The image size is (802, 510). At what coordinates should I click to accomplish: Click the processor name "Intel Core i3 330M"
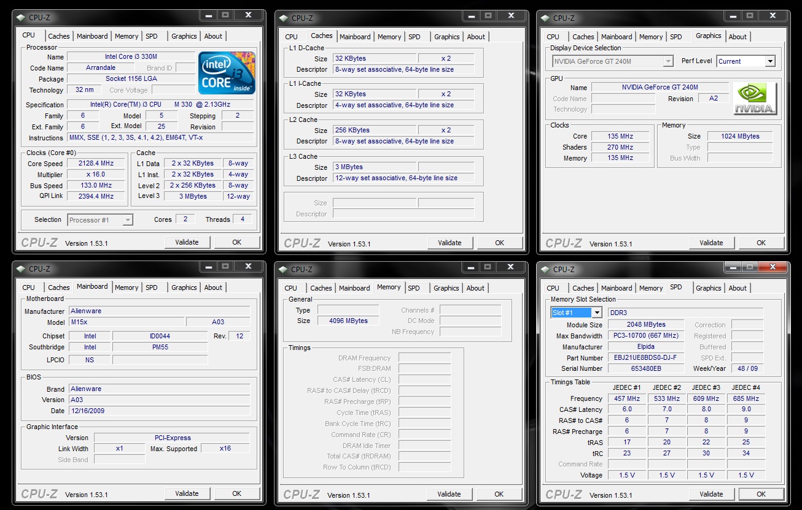(131, 57)
